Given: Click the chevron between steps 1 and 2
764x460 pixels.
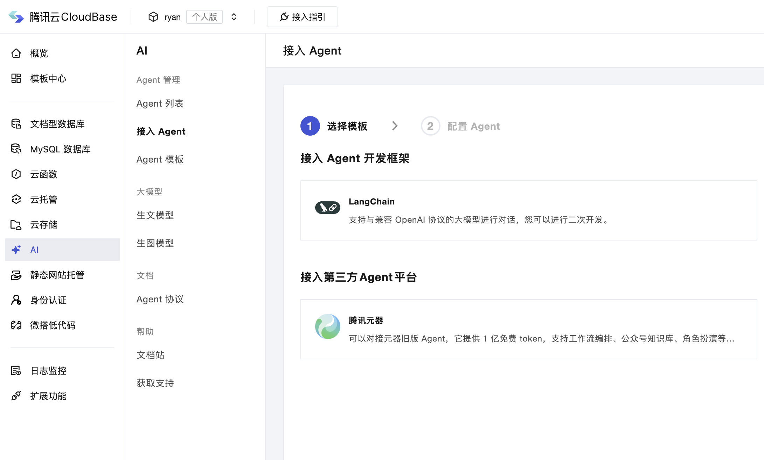Looking at the screenshot, I should [395, 126].
